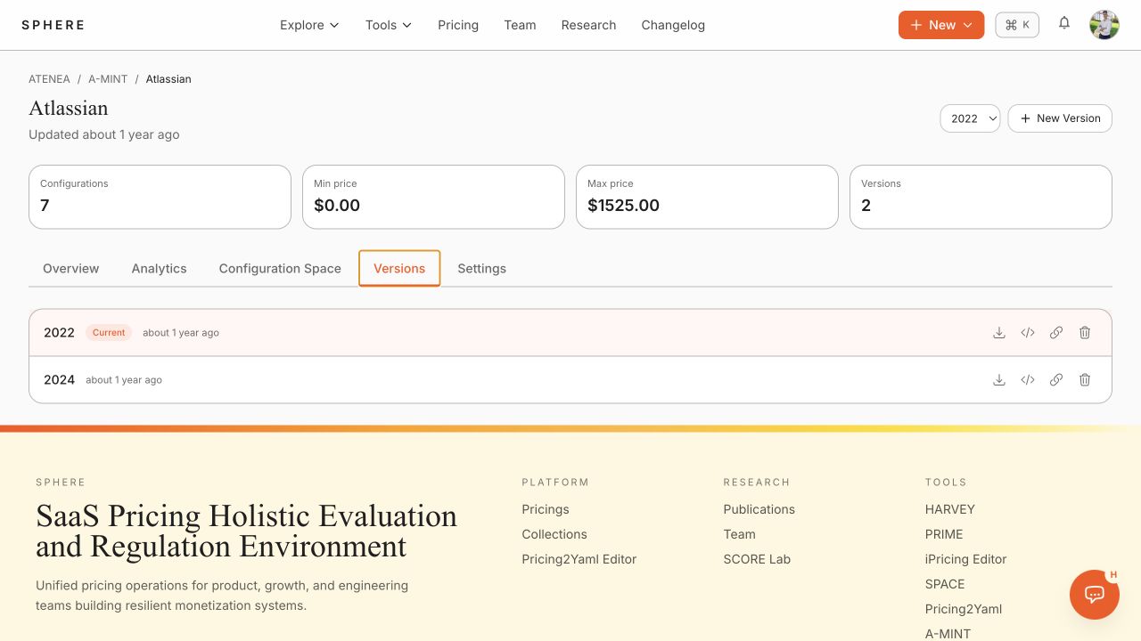Click the New Version button

click(1060, 118)
